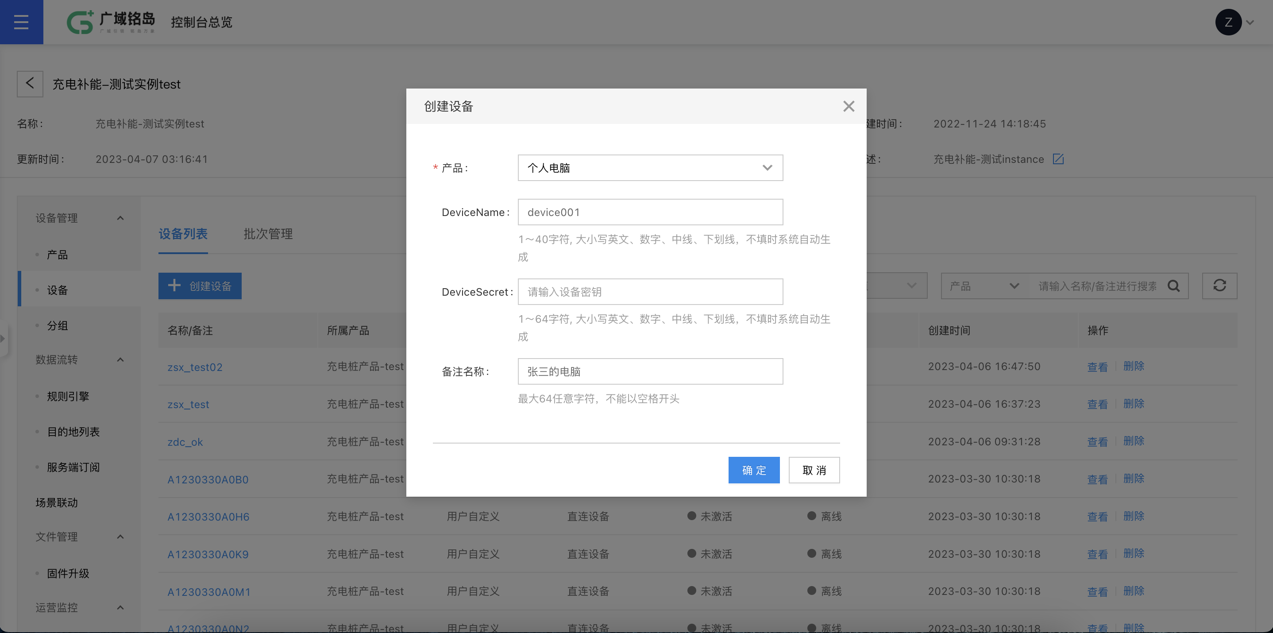The height and width of the screenshot is (633, 1273).
Task: Open the 分组 sidebar item
Action: point(58,326)
